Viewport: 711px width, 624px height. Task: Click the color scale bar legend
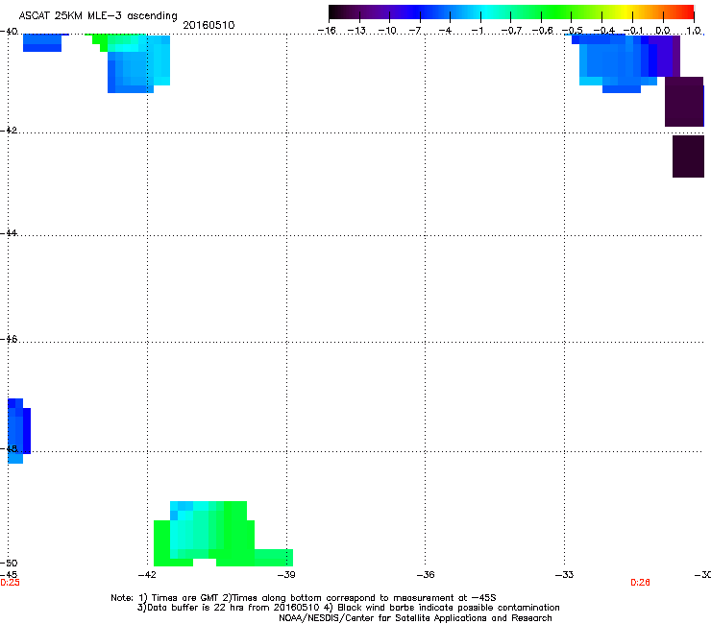pos(511,12)
